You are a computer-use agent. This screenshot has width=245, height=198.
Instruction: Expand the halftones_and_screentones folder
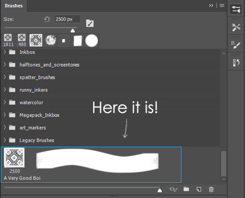(x=5, y=65)
